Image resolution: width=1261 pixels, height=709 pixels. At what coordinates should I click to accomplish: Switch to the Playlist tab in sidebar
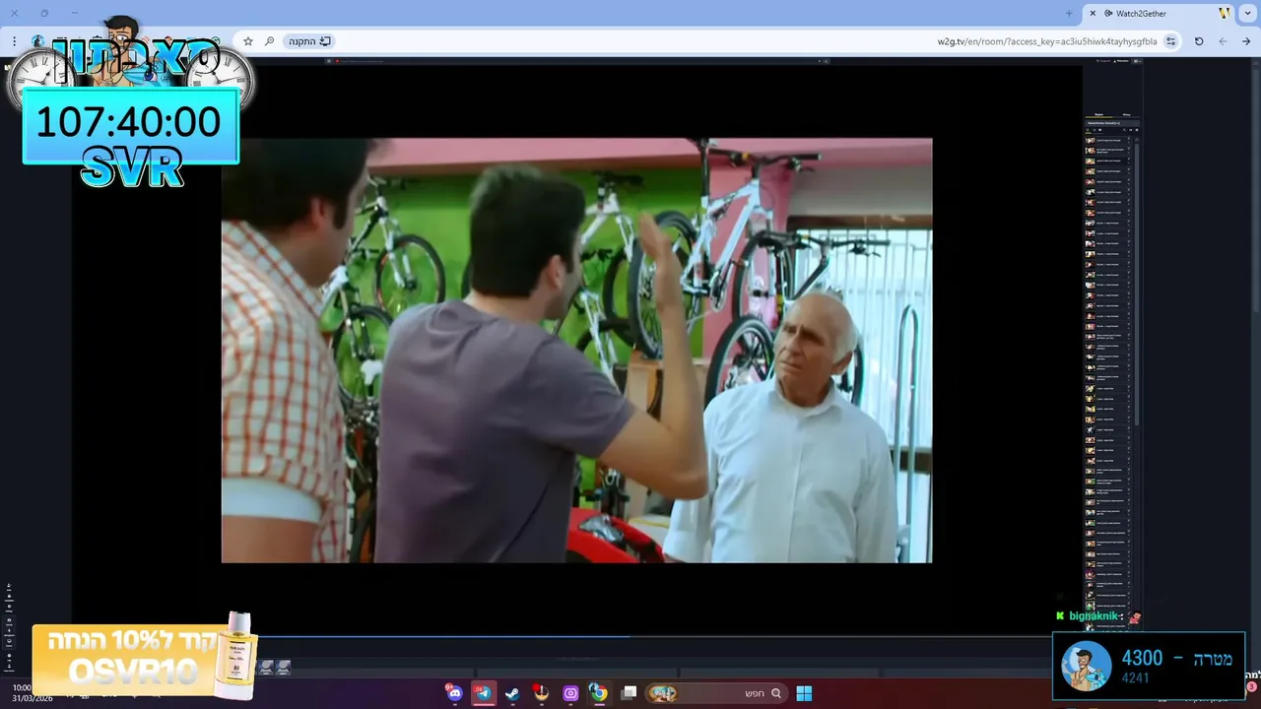coord(1099,114)
